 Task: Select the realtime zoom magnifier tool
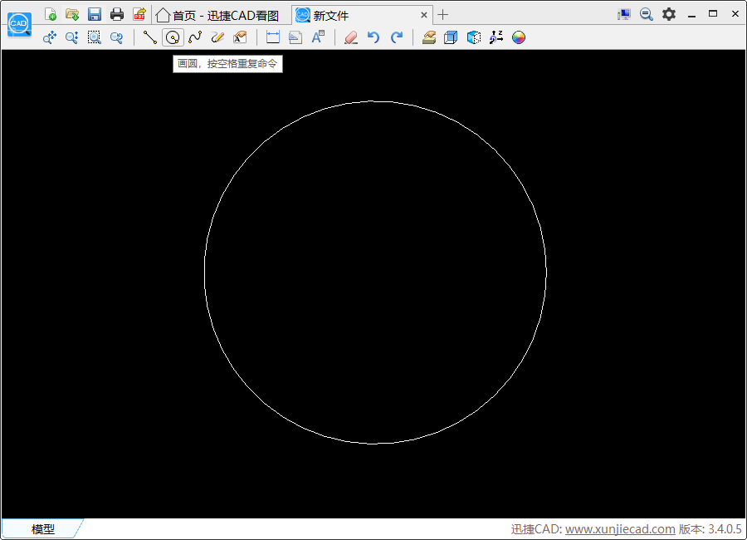coord(72,37)
